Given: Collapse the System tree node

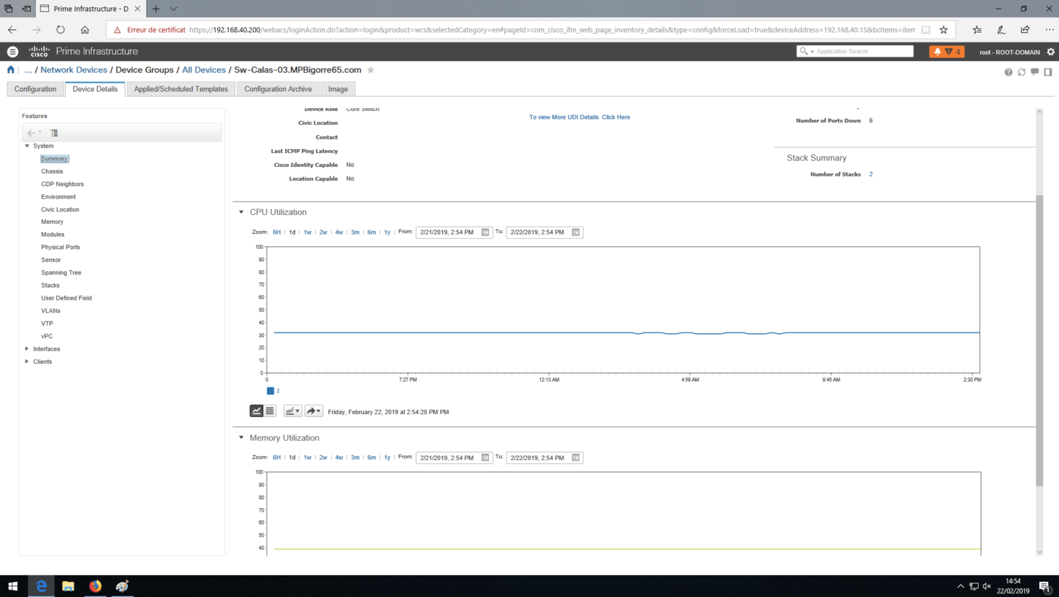Looking at the screenshot, I should point(27,146).
